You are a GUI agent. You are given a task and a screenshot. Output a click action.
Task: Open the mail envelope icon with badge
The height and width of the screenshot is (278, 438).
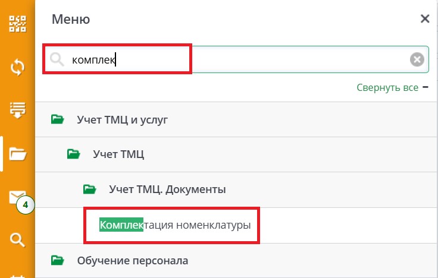pyautogui.click(x=17, y=197)
